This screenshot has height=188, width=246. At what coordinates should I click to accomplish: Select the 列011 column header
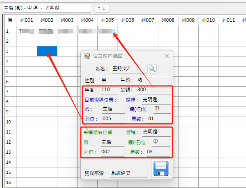click(228, 20)
